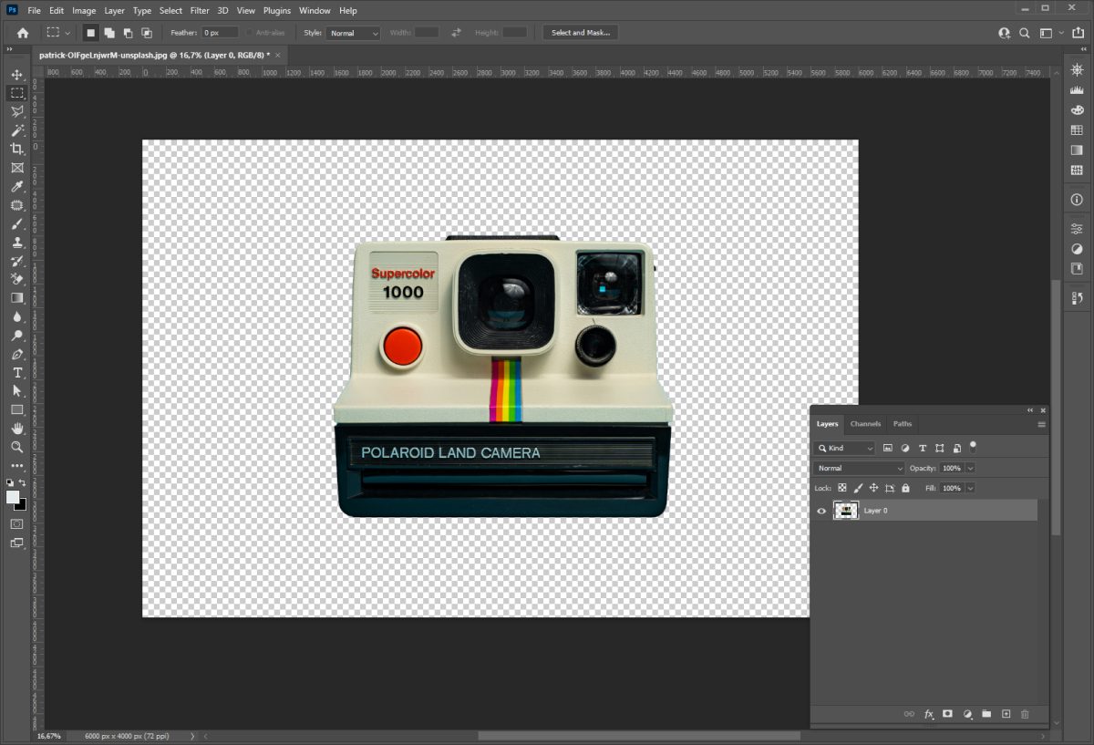Click the Select and Mask button
1094x745 pixels.
581,33
